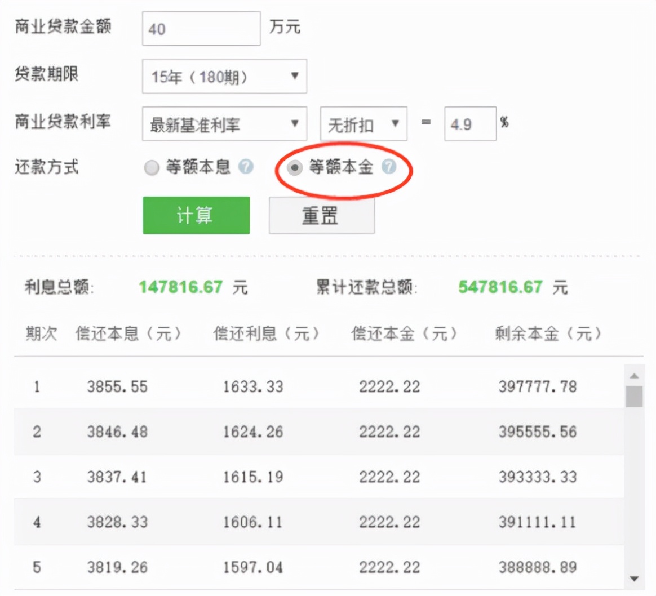Click remaining principal 395555.56
Viewport: 656px width, 596px height.
click(538, 432)
